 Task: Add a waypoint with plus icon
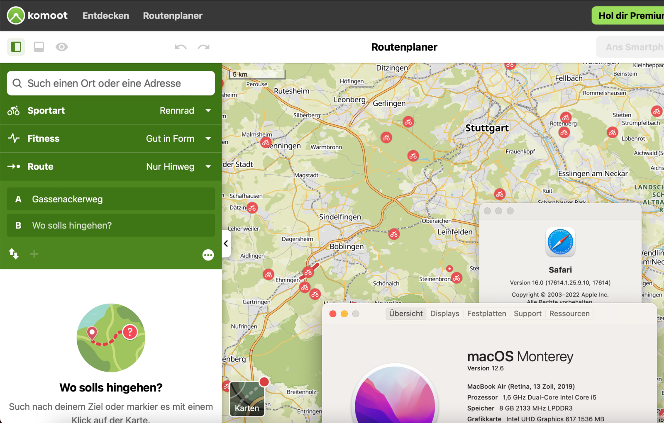[34, 254]
